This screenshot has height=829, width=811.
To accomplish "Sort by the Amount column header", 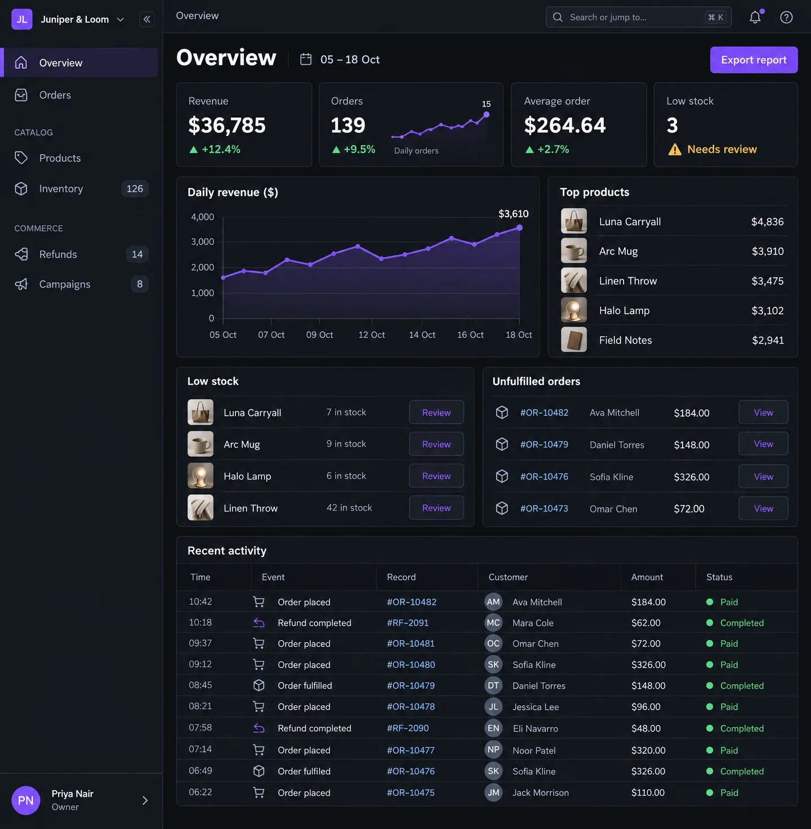I will [x=647, y=577].
